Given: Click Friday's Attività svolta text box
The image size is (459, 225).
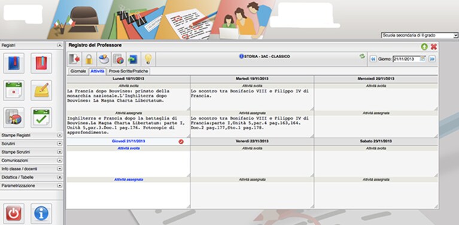Looking at the screenshot, I should [252, 163].
